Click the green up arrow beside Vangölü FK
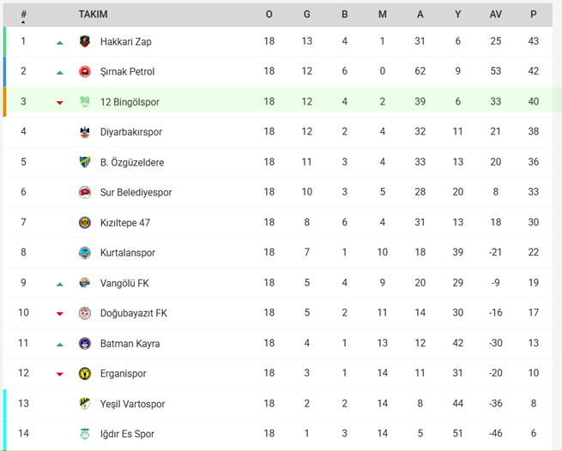 [60, 285]
